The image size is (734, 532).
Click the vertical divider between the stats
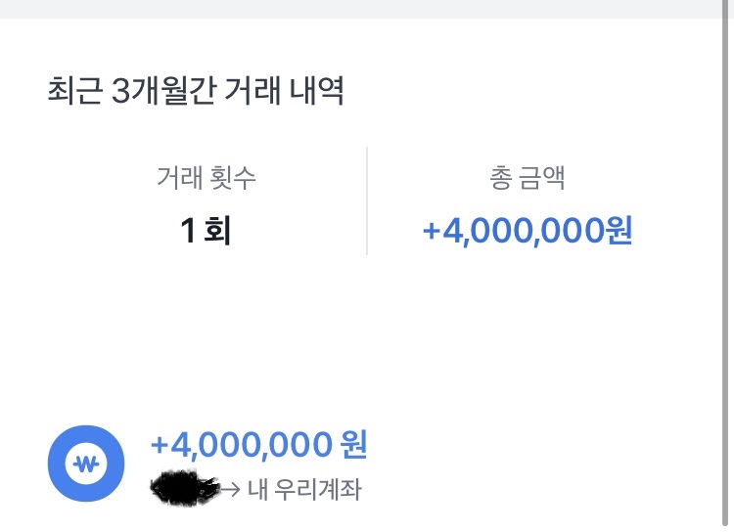[367, 200]
